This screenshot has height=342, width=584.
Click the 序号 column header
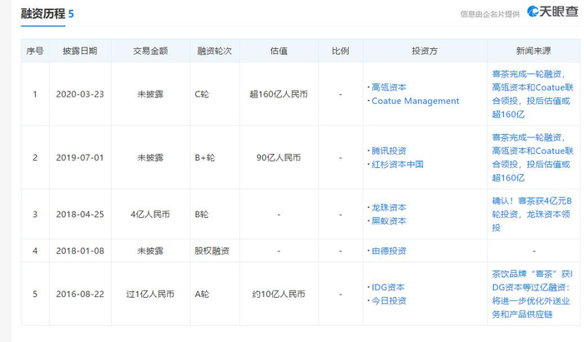click(x=35, y=51)
